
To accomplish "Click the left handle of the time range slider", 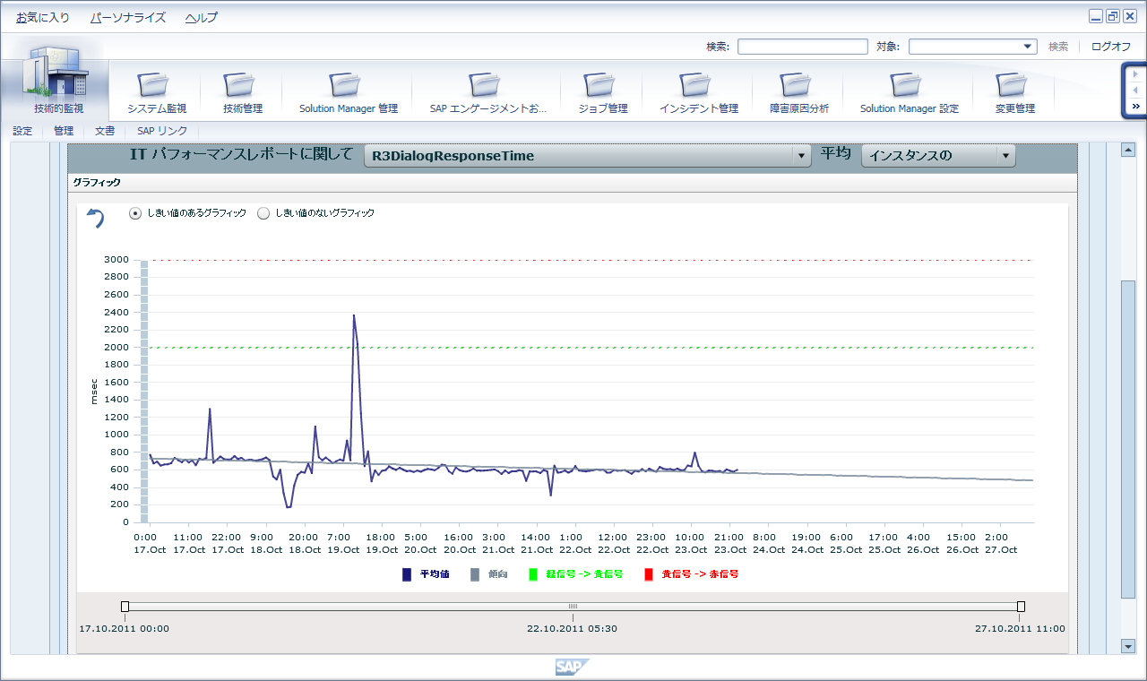I will [125, 607].
